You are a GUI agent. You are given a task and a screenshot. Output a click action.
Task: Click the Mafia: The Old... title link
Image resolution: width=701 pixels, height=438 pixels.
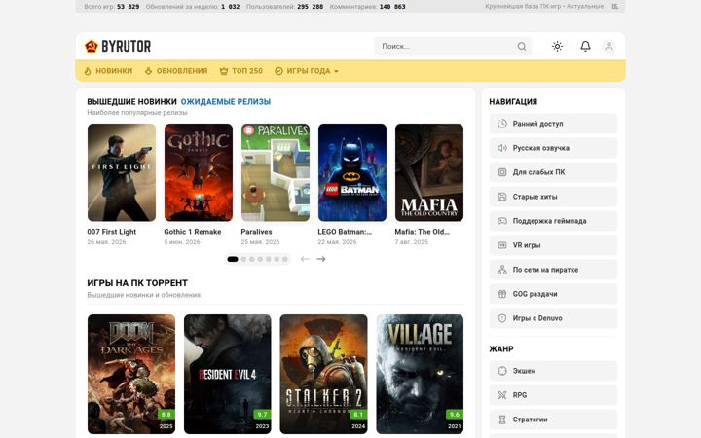pos(422,232)
